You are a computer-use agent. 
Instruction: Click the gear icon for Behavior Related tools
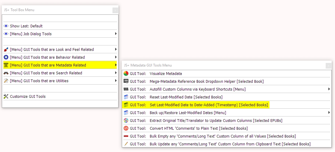(x=6, y=57)
